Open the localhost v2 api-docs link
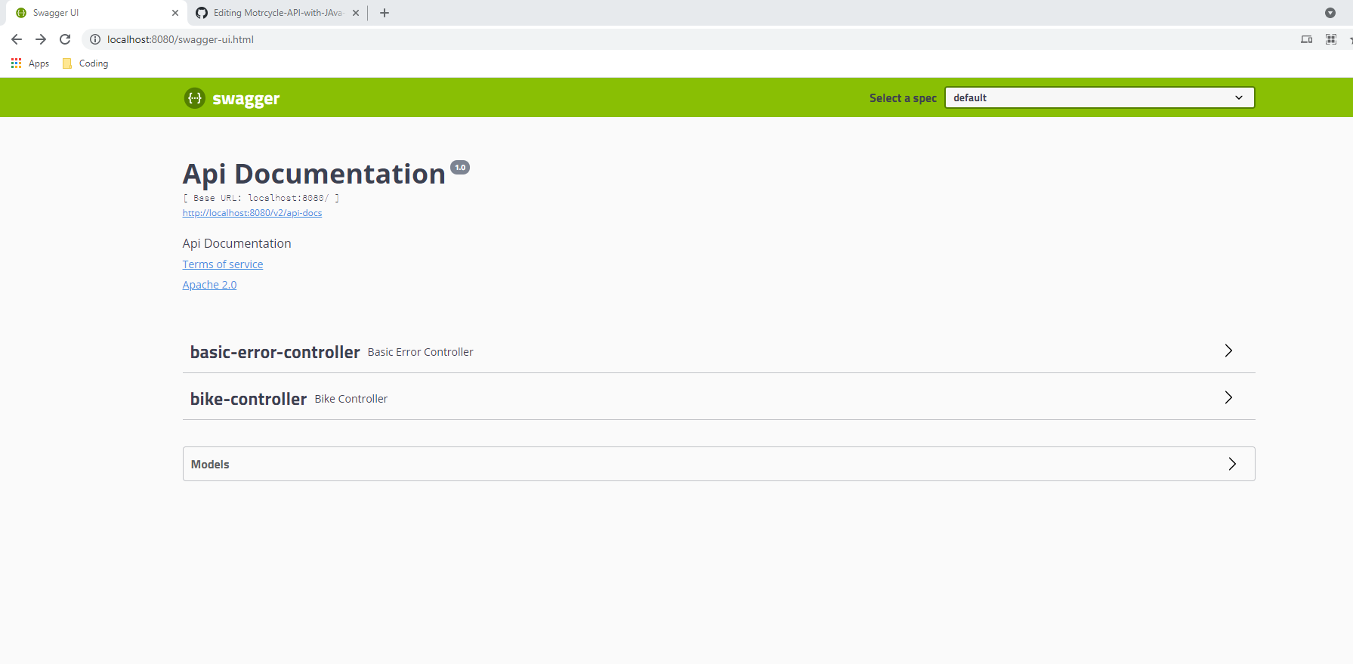The height and width of the screenshot is (664, 1353). [252, 213]
